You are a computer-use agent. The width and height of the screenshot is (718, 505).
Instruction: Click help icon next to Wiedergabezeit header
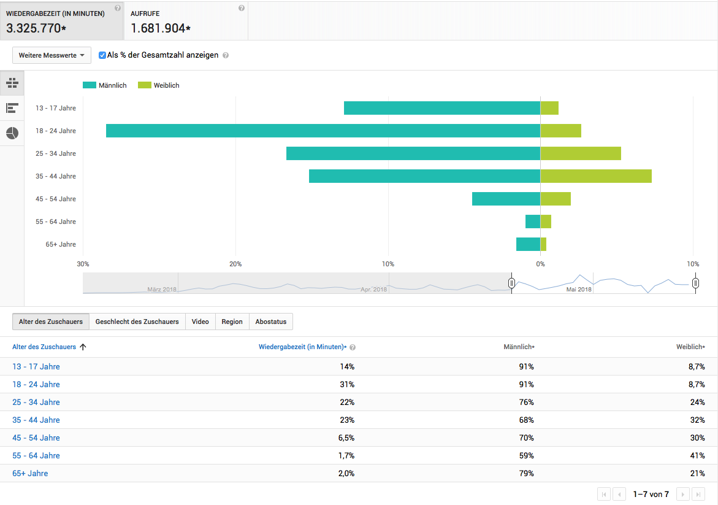coord(118,8)
